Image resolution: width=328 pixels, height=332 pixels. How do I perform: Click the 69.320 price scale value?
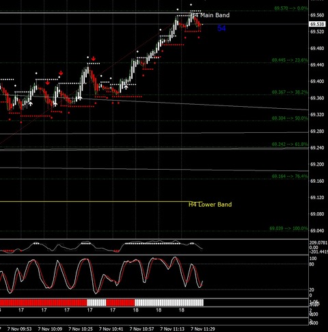coord(317,115)
